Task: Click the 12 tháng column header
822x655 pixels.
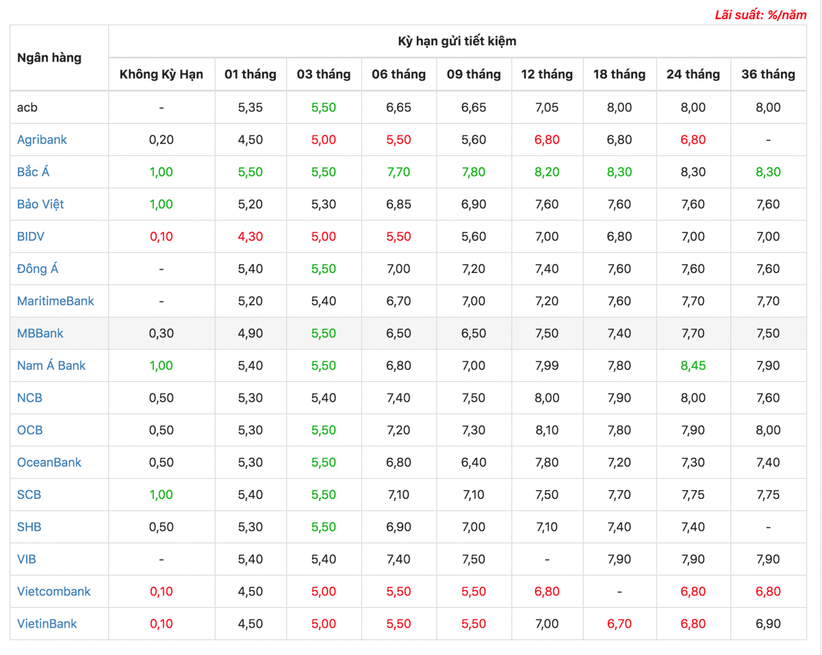Action: click(547, 74)
